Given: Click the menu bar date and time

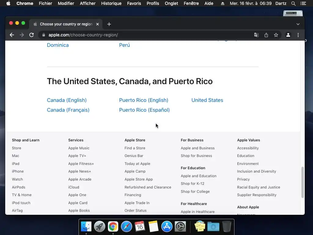Looking at the screenshot, I should coord(251,3).
